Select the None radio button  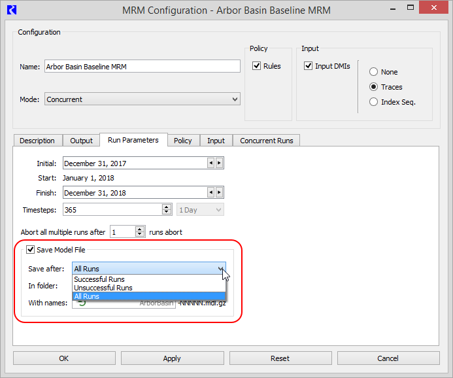coord(374,72)
